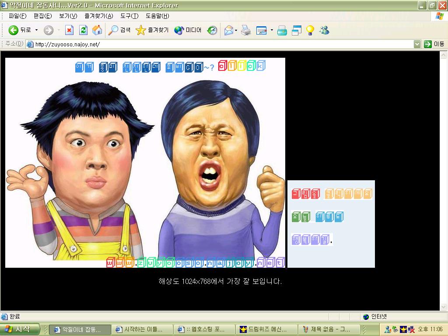Open the Media (미디어) pane
The width and height of the screenshot is (448, 336).
188,30
